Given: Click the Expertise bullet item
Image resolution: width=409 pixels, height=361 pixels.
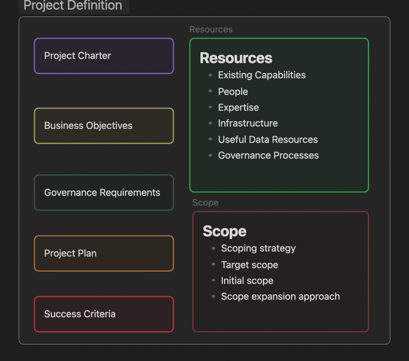Looking at the screenshot, I should (x=238, y=108).
